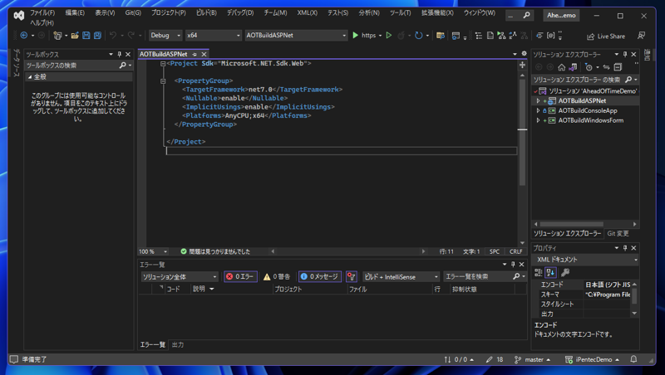Click the browser refresh/restart icon
The height and width of the screenshot is (375, 665).
click(x=419, y=36)
